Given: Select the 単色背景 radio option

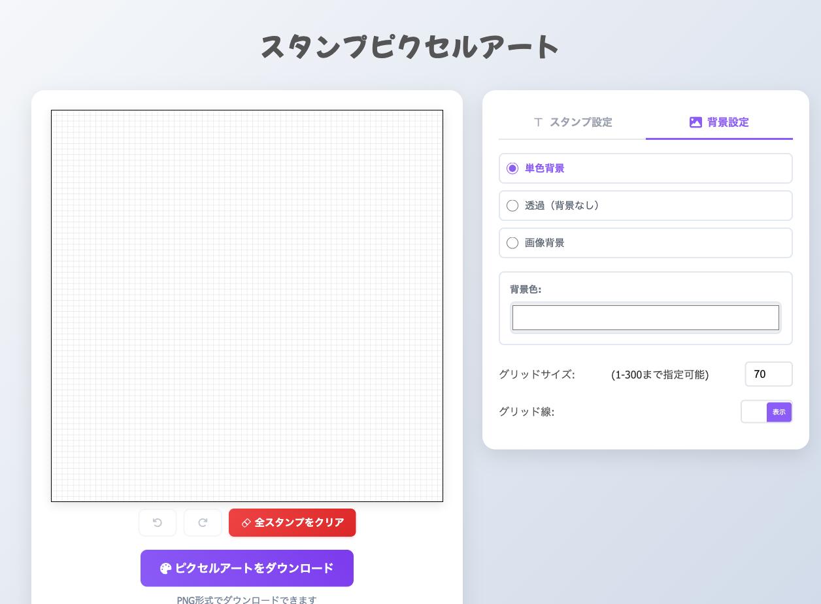Looking at the screenshot, I should 512,169.
